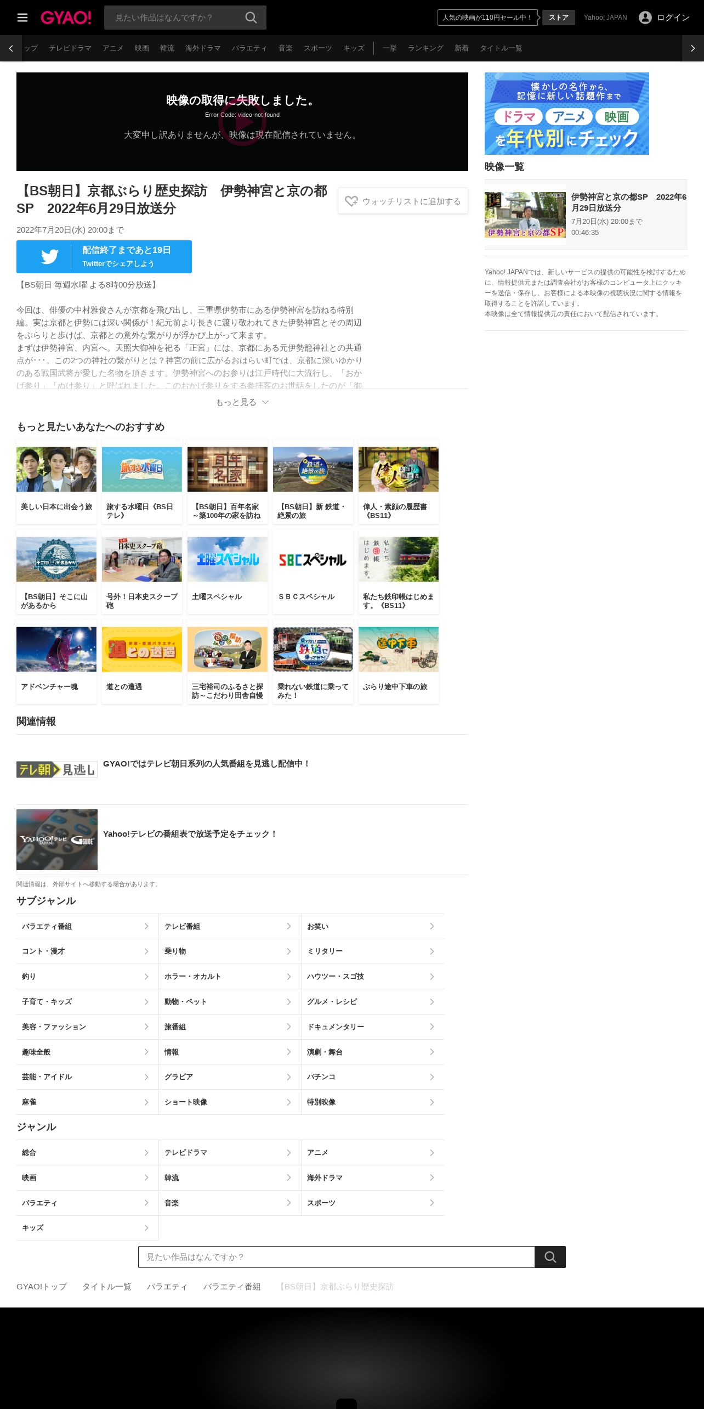The height and width of the screenshot is (1409, 704).
Task: Open the hamburger menu icon
Action: tap(22, 18)
